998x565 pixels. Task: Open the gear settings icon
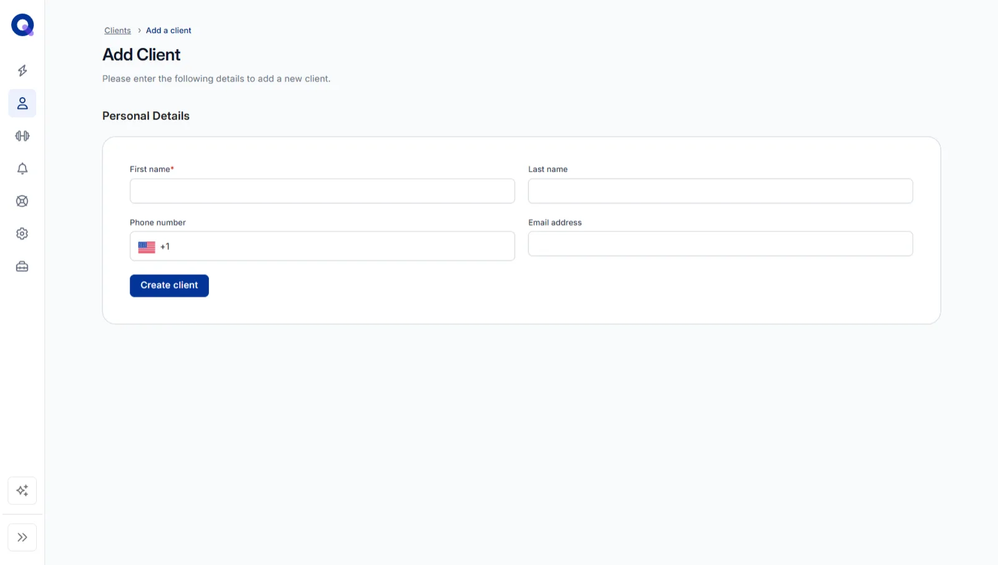coord(22,233)
